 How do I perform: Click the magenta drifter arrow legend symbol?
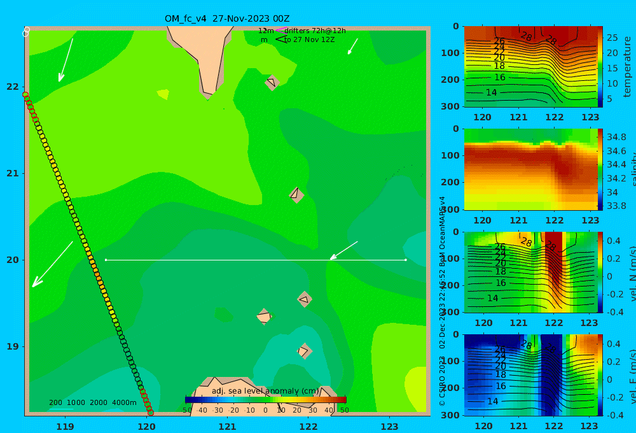[280, 31]
